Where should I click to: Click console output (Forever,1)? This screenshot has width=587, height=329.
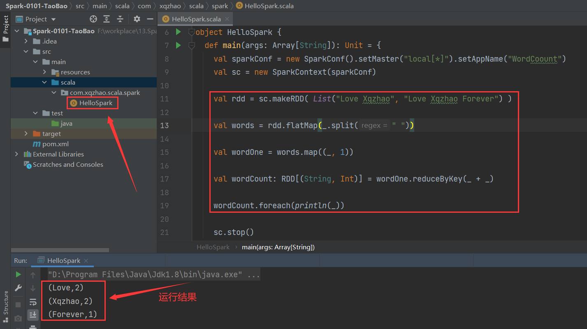point(72,315)
